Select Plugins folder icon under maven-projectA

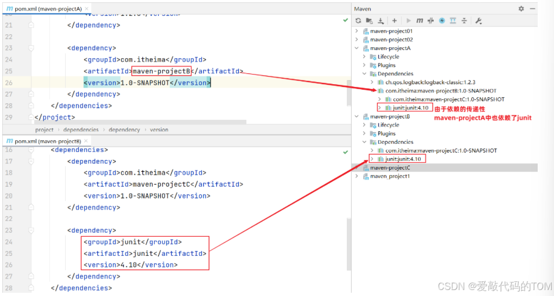373,65
